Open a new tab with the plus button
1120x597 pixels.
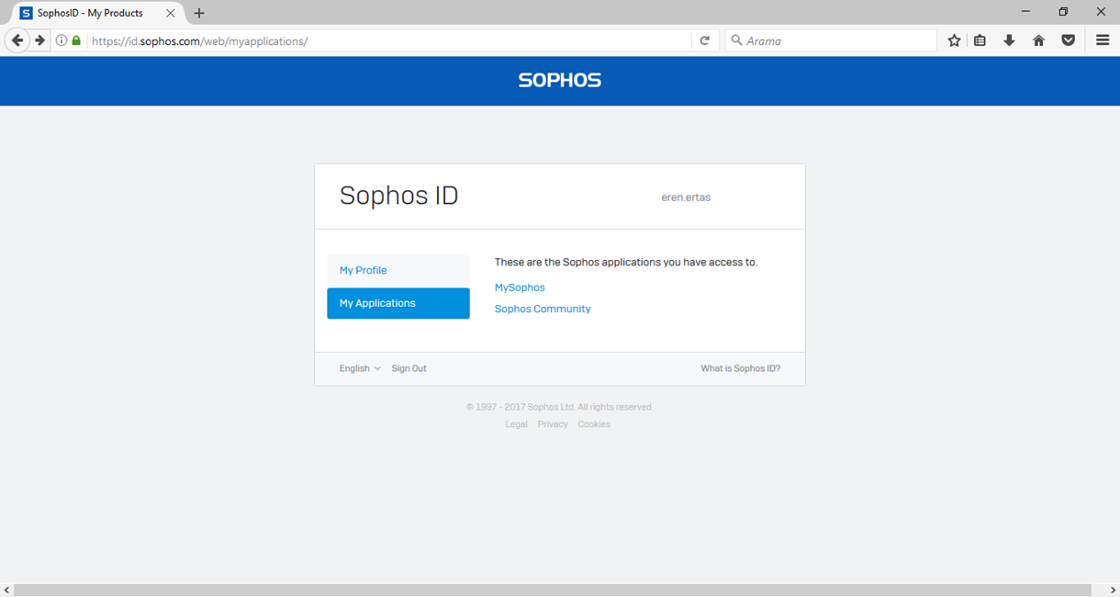(x=199, y=13)
